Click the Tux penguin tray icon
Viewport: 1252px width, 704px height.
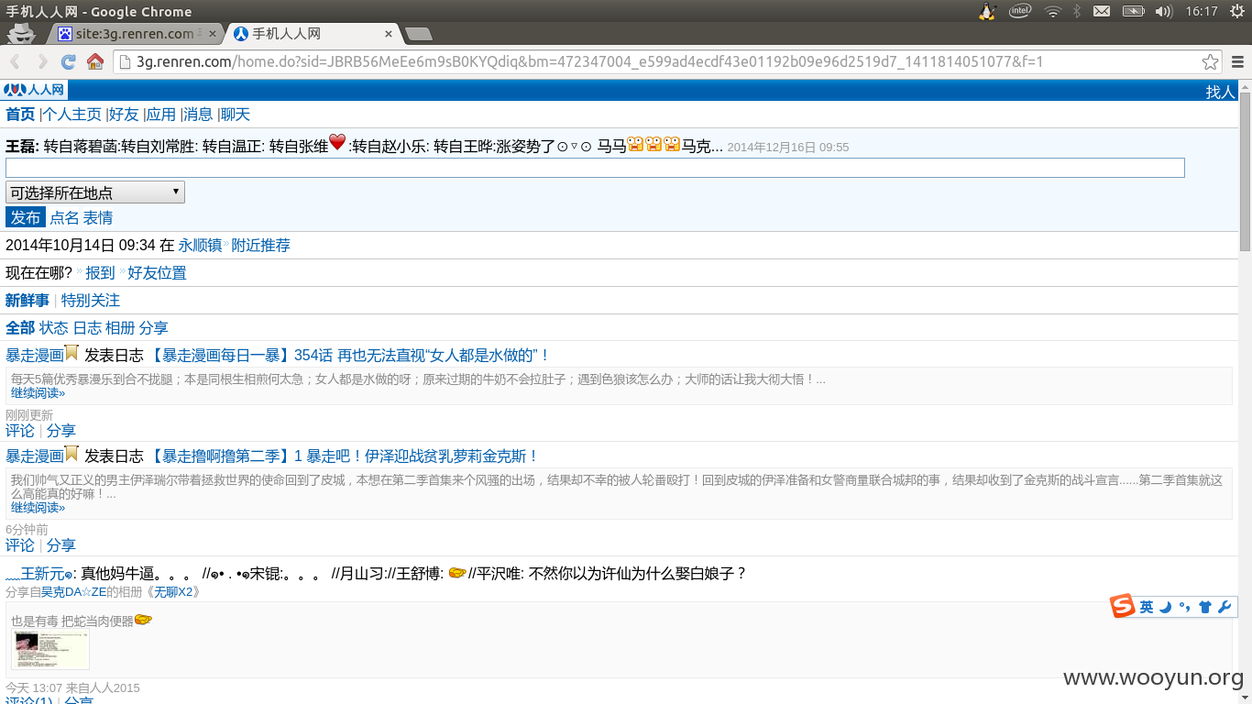pyautogui.click(x=987, y=11)
